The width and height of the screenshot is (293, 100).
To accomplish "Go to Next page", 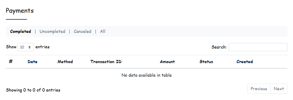I will click(279, 89).
